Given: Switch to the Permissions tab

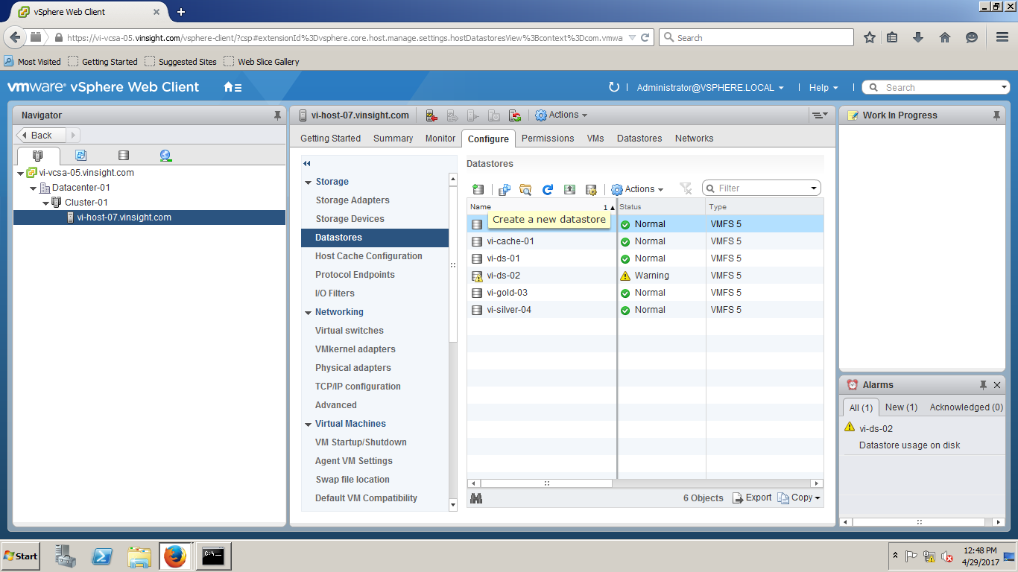Looking at the screenshot, I should pos(548,139).
